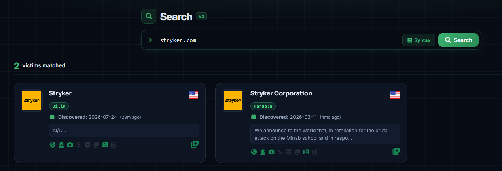
Task: Click the Handala group tag
Action: pyautogui.click(x=263, y=106)
